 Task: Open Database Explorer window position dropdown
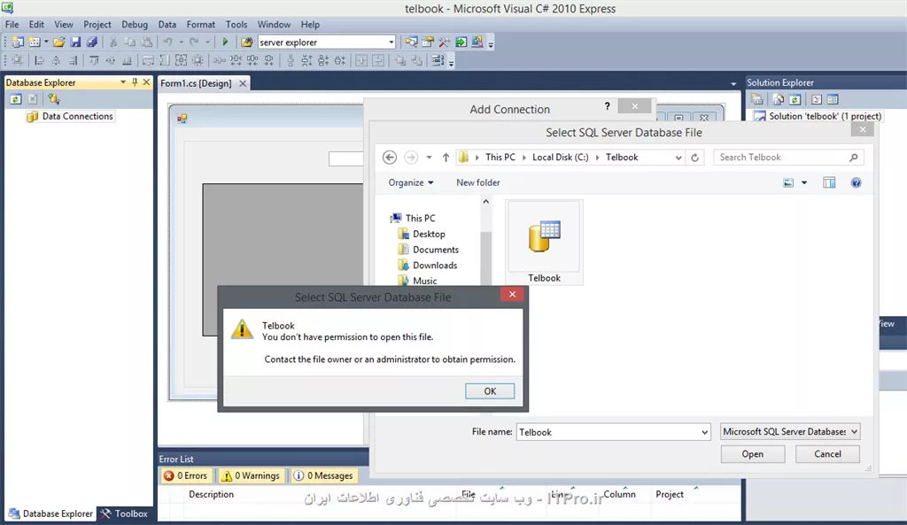tap(122, 82)
